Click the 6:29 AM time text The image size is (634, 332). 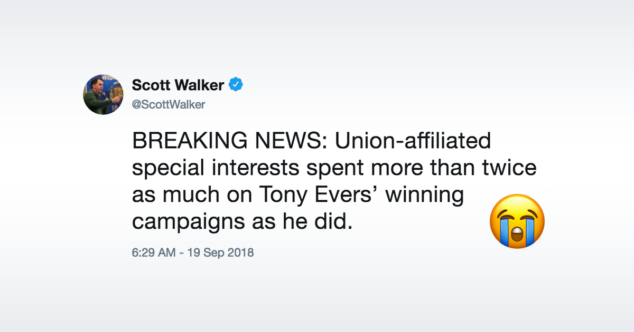tap(154, 252)
